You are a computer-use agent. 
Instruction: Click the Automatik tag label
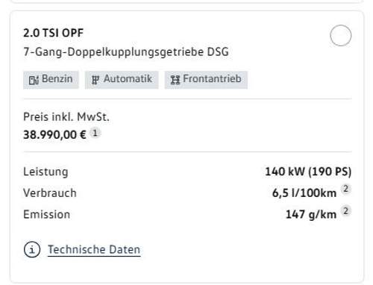(122, 80)
